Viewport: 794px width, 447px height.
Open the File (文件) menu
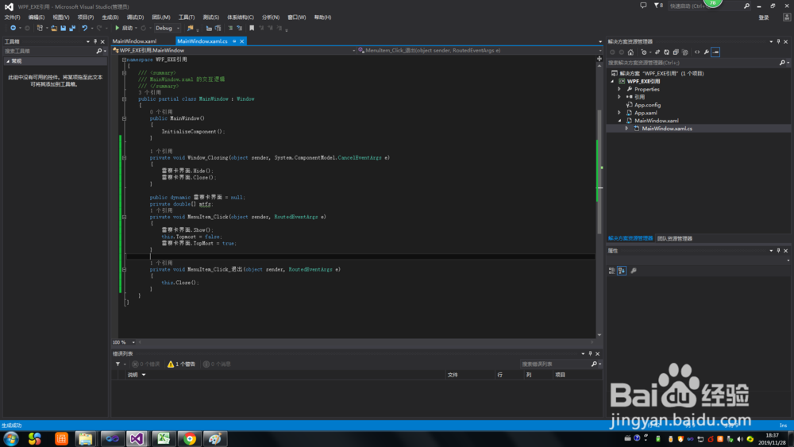click(12, 17)
